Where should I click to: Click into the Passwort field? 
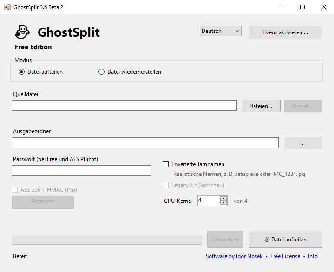pyautogui.click(x=81, y=170)
